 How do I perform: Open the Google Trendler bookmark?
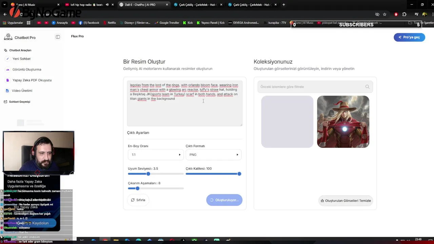(167, 23)
